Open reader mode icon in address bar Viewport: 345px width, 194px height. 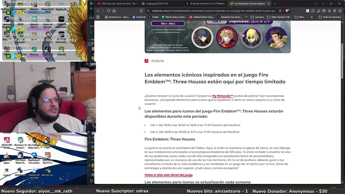click(280, 11)
